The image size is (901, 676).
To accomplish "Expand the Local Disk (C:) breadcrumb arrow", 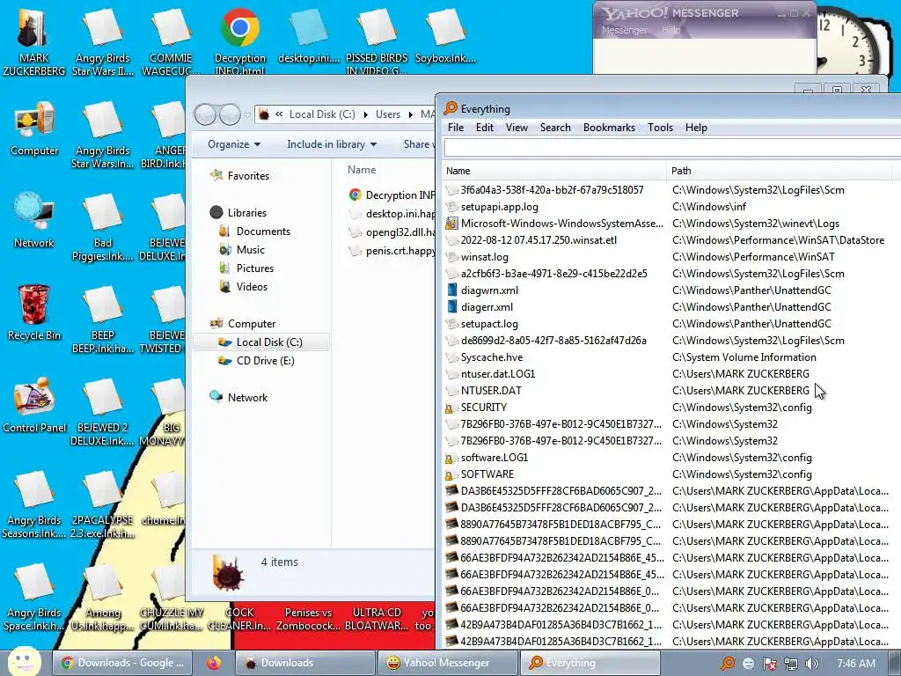I will pos(365,114).
